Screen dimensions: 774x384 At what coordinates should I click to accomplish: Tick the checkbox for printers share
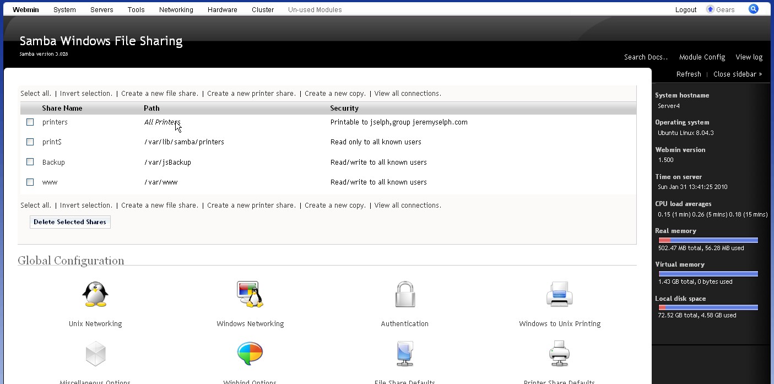click(30, 122)
